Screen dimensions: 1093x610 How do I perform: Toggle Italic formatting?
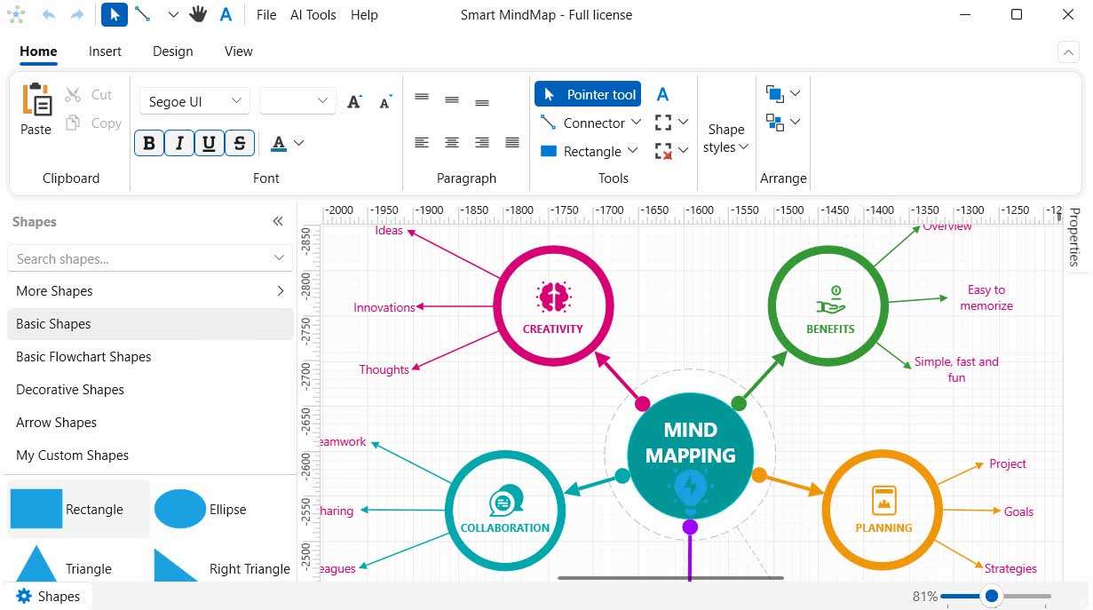pyautogui.click(x=179, y=143)
